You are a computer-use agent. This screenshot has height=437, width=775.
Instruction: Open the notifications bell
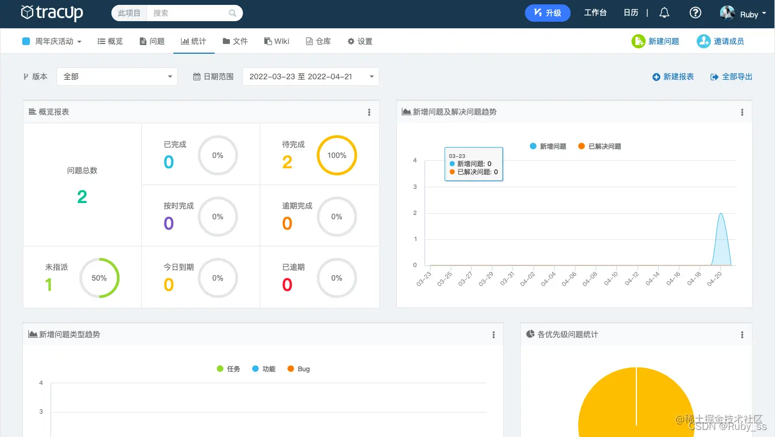664,12
